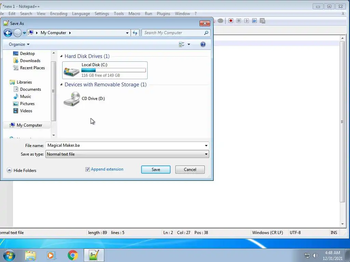Open the View menu in Notepad++

(41, 14)
